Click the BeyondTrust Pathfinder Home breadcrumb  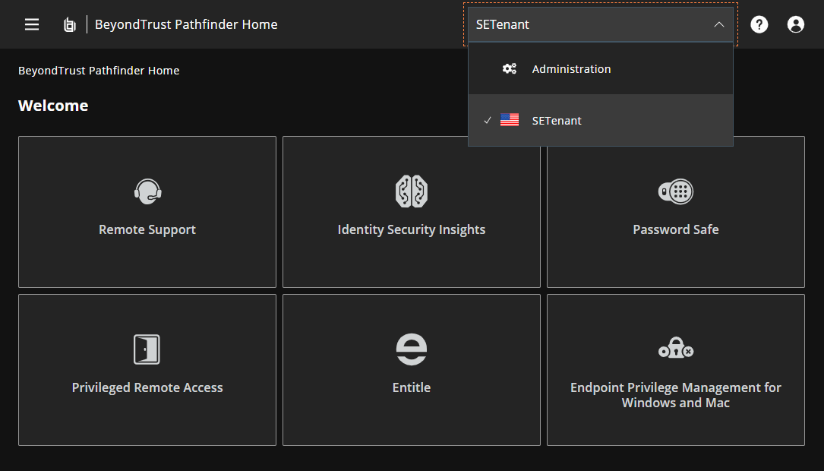click(x=99, y=71)
